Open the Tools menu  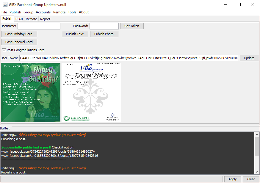point(72,12)
